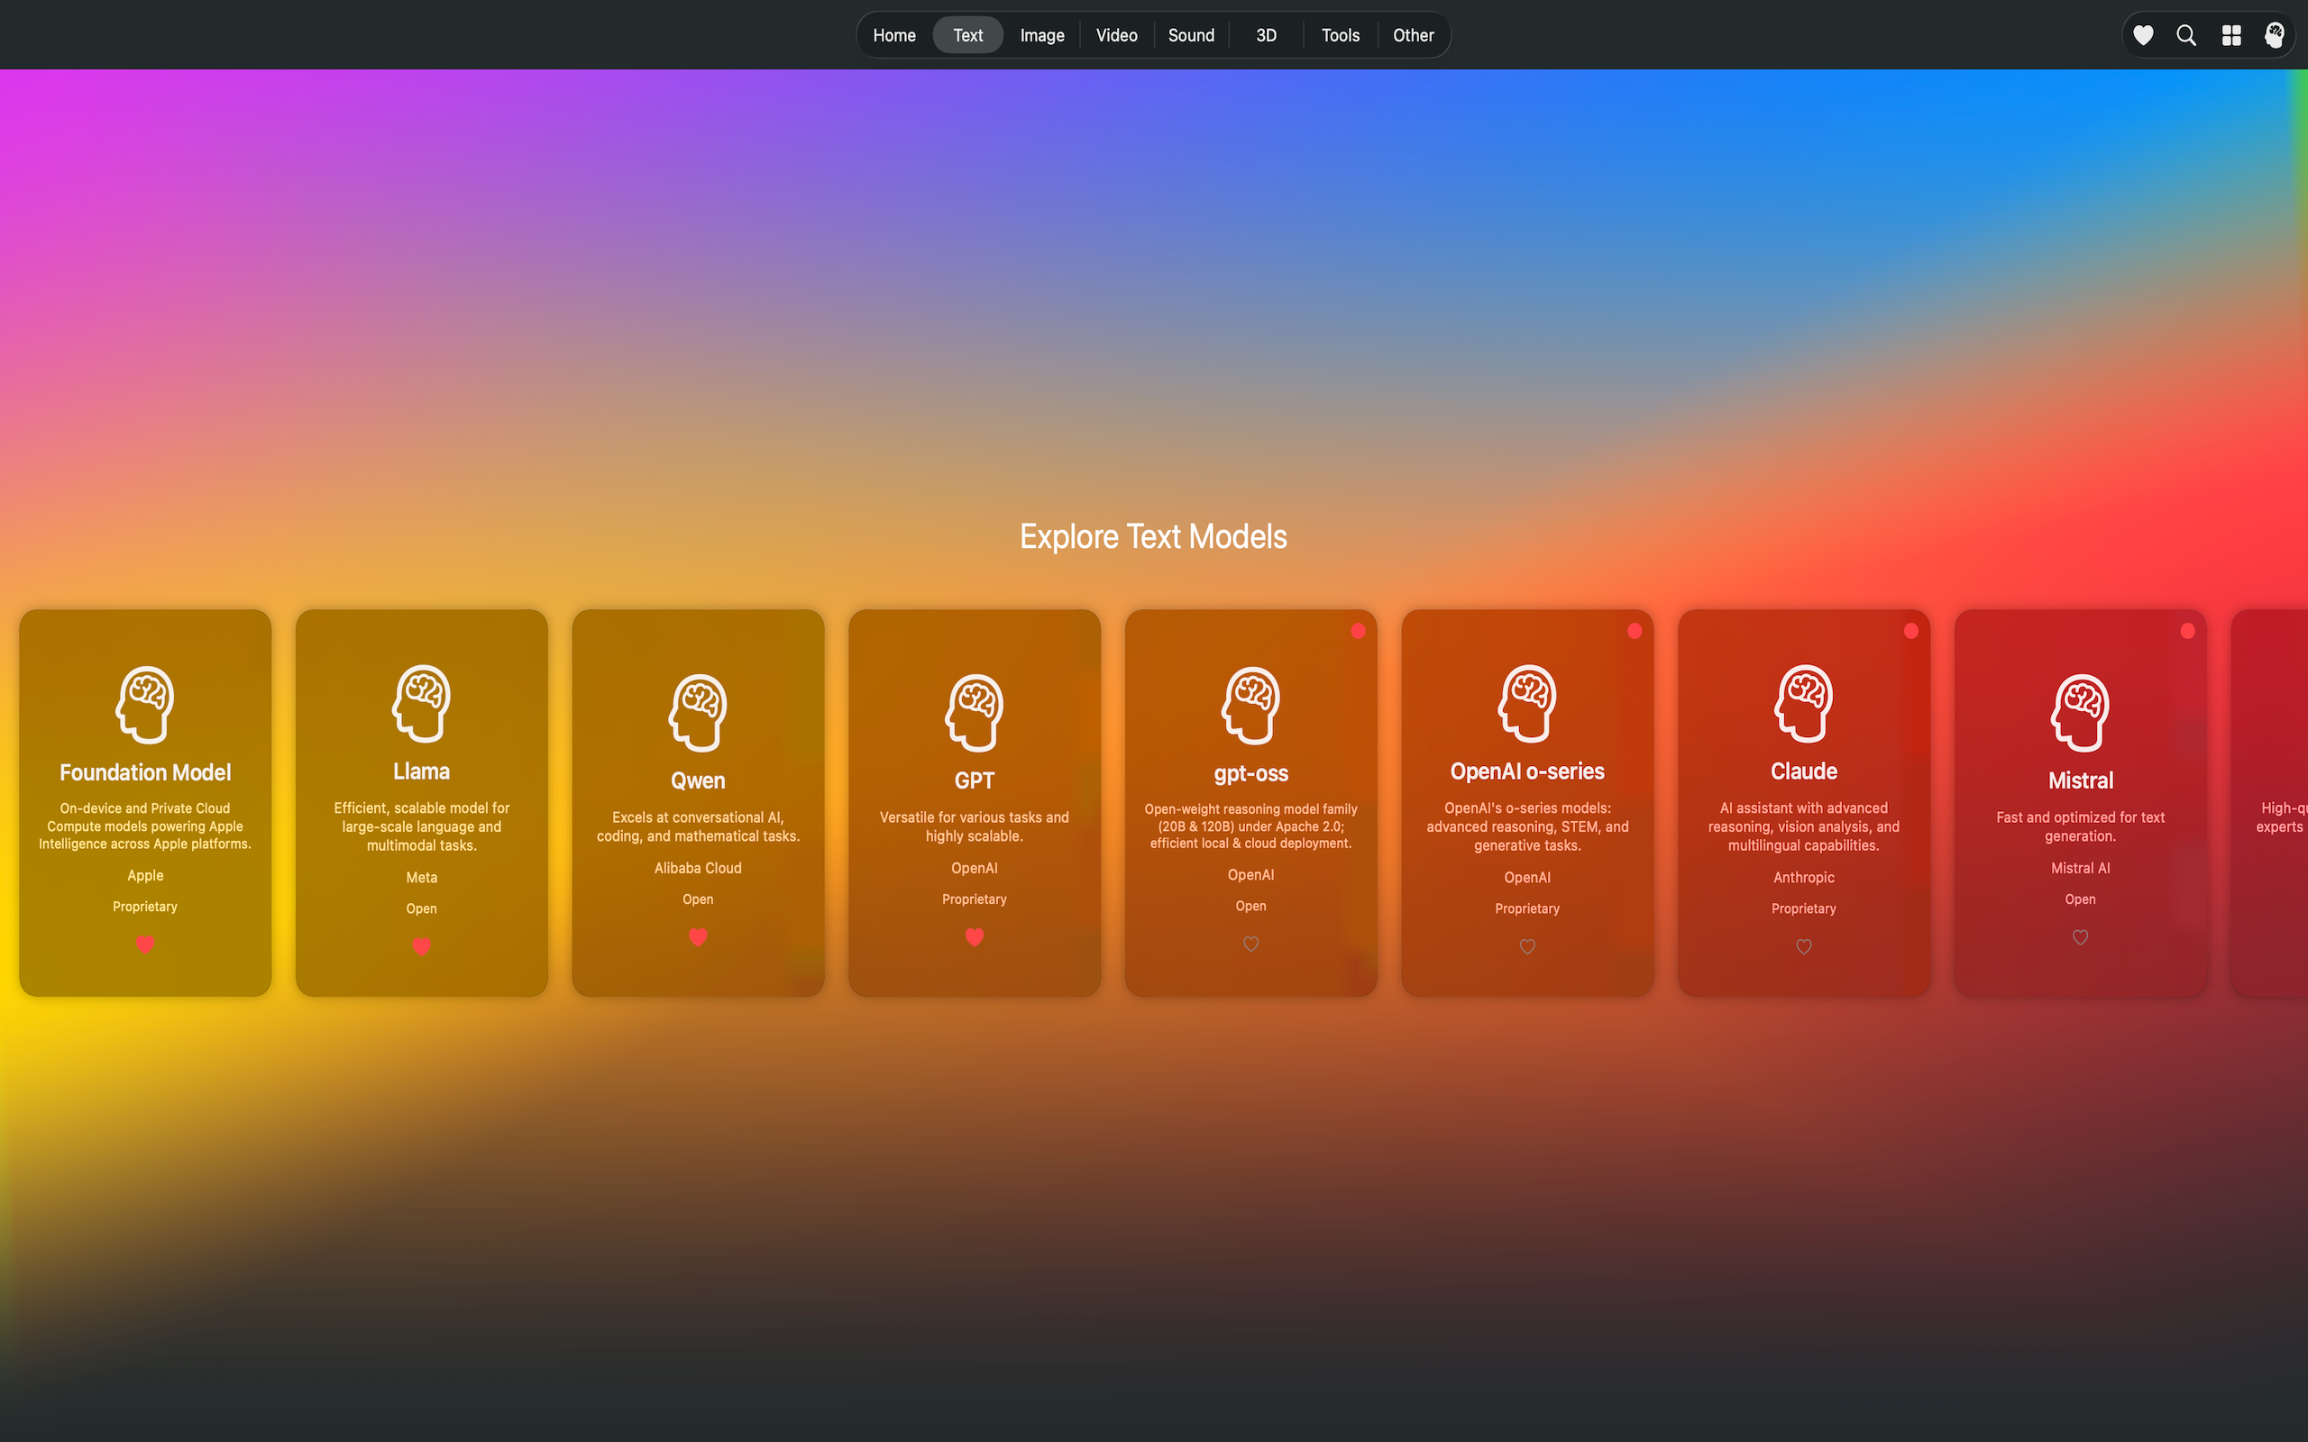2308x1442 pixels.
Task: Unfavorite Llama with its red heart
Action: 422,946
